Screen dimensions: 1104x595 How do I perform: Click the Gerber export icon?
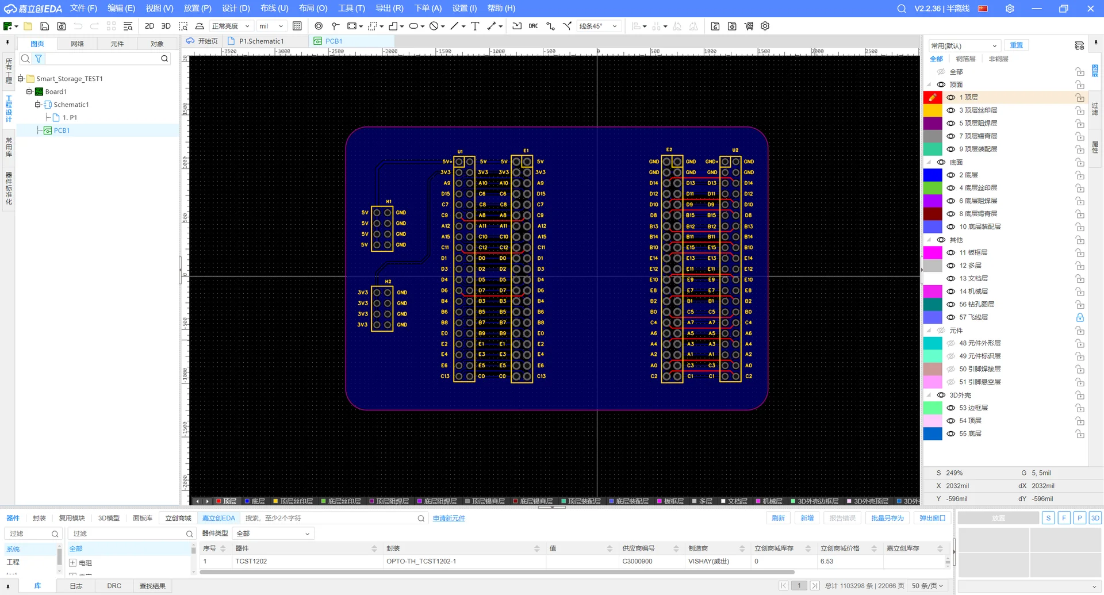coord(715,26)
